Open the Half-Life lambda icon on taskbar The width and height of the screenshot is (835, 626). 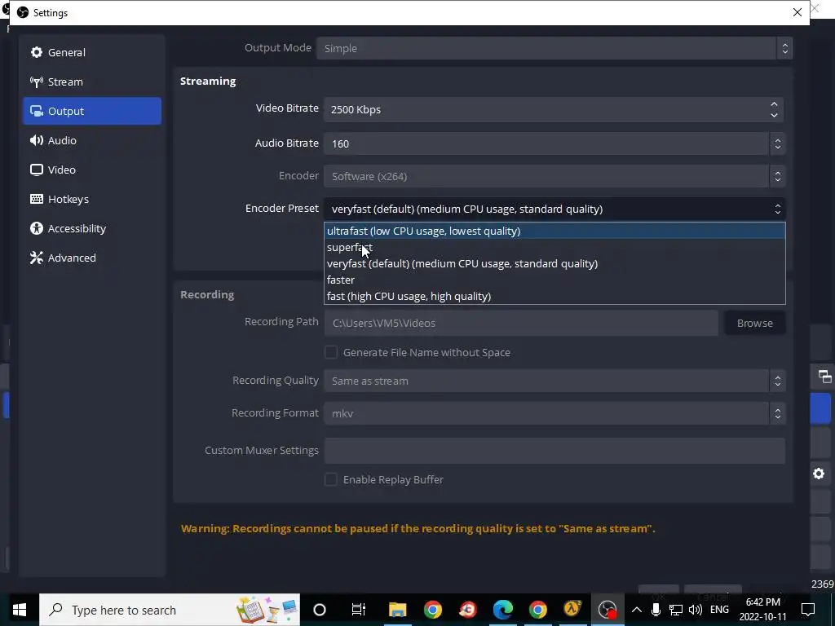pyautogui.click(x=572, y=610)
